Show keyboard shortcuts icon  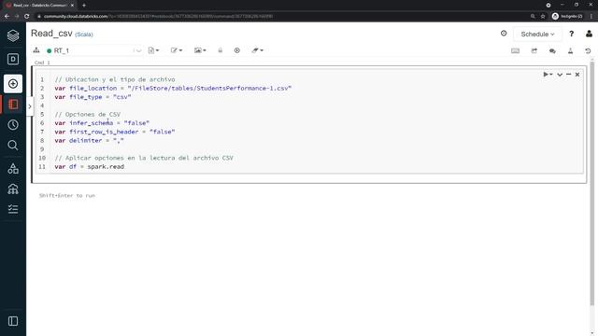pyautogui.click(x=515, y=50)
